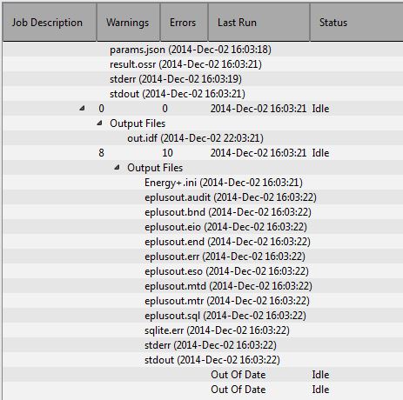Viewport: 403px width, 400px height.
Task: Collapse Output Files above out.idf
Action: 99,123
